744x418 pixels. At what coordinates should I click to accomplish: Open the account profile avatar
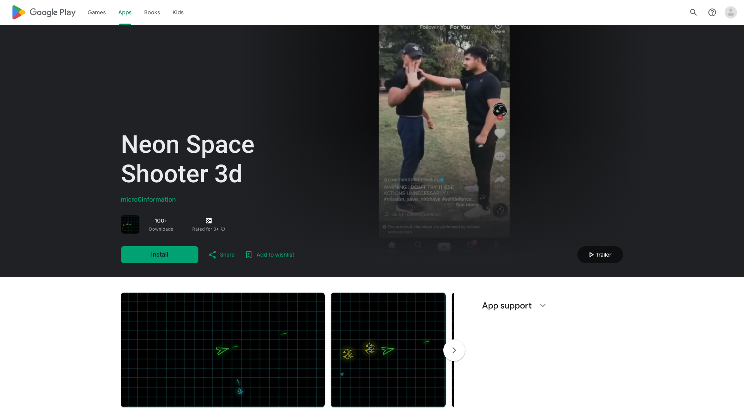pos(730,12)
